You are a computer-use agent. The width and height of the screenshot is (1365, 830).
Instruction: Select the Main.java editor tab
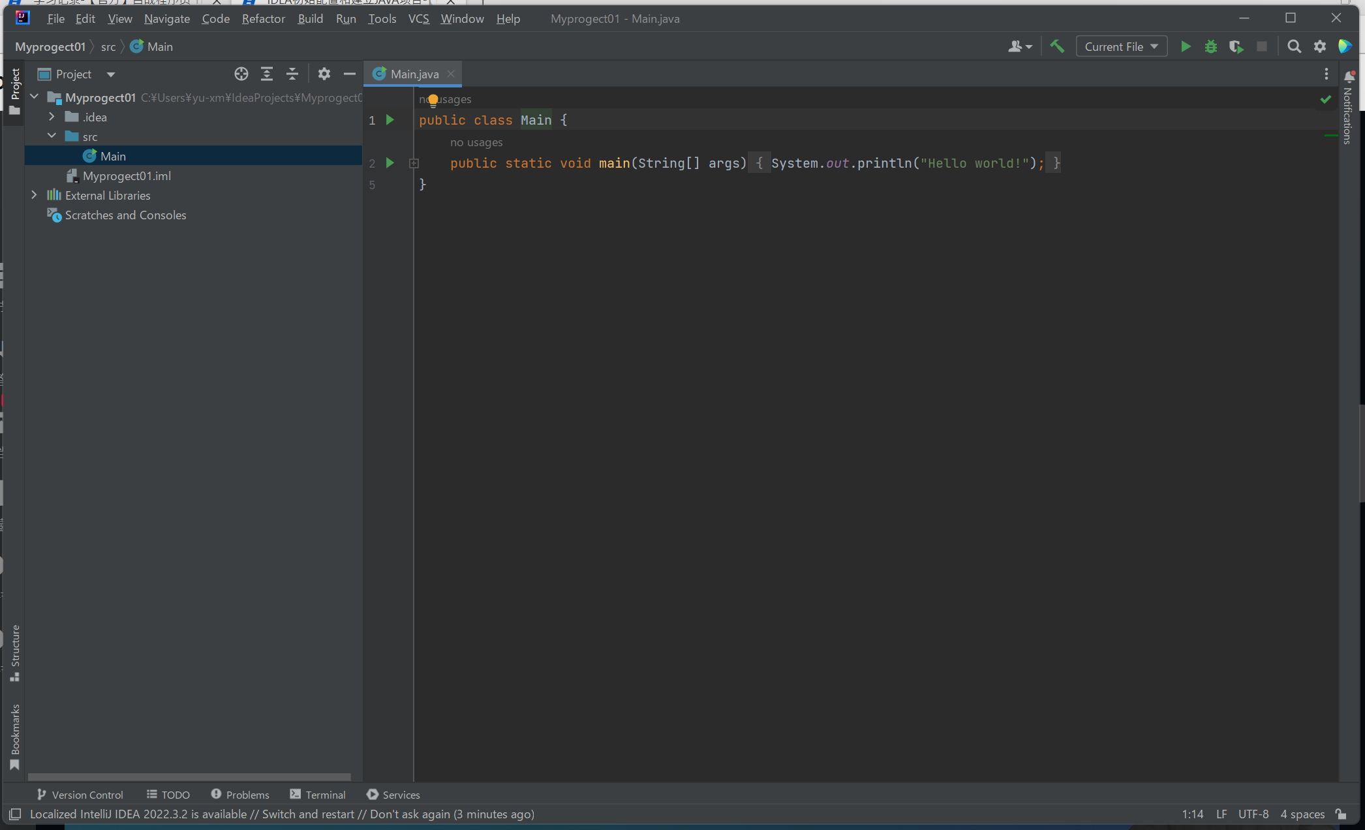pos(414,74)
